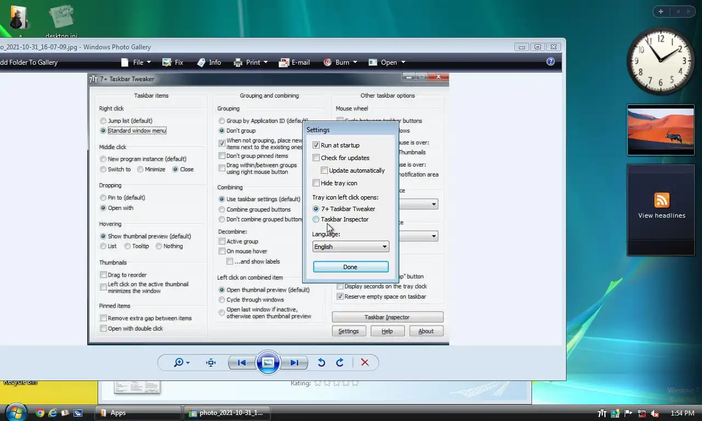Click the About button in pictured tweaker
702x421 pixels.
click(426, 331)
